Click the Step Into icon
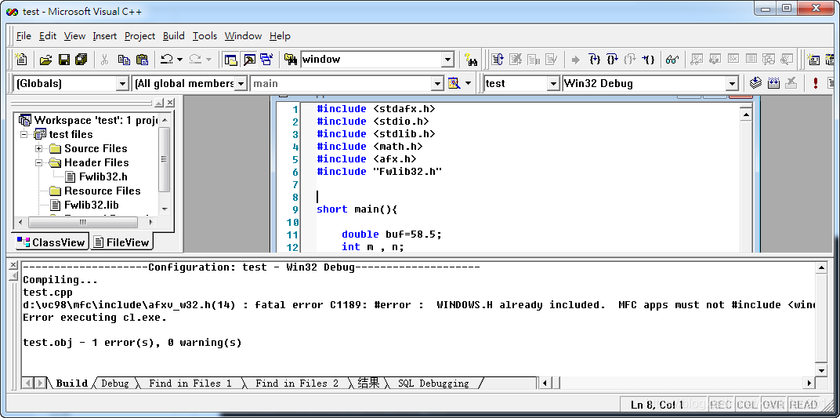Viewport: 840px width, 418px height. point(595,60)
